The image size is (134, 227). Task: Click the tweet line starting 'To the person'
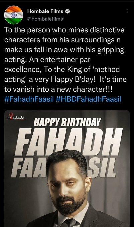(x=64, y=30)
